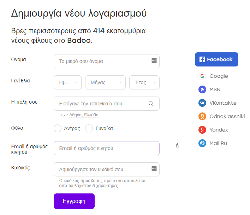The height and width of the screenshot is (215, 250).
Task: Open the Έτος year dropdown
Action: (144, 82)
